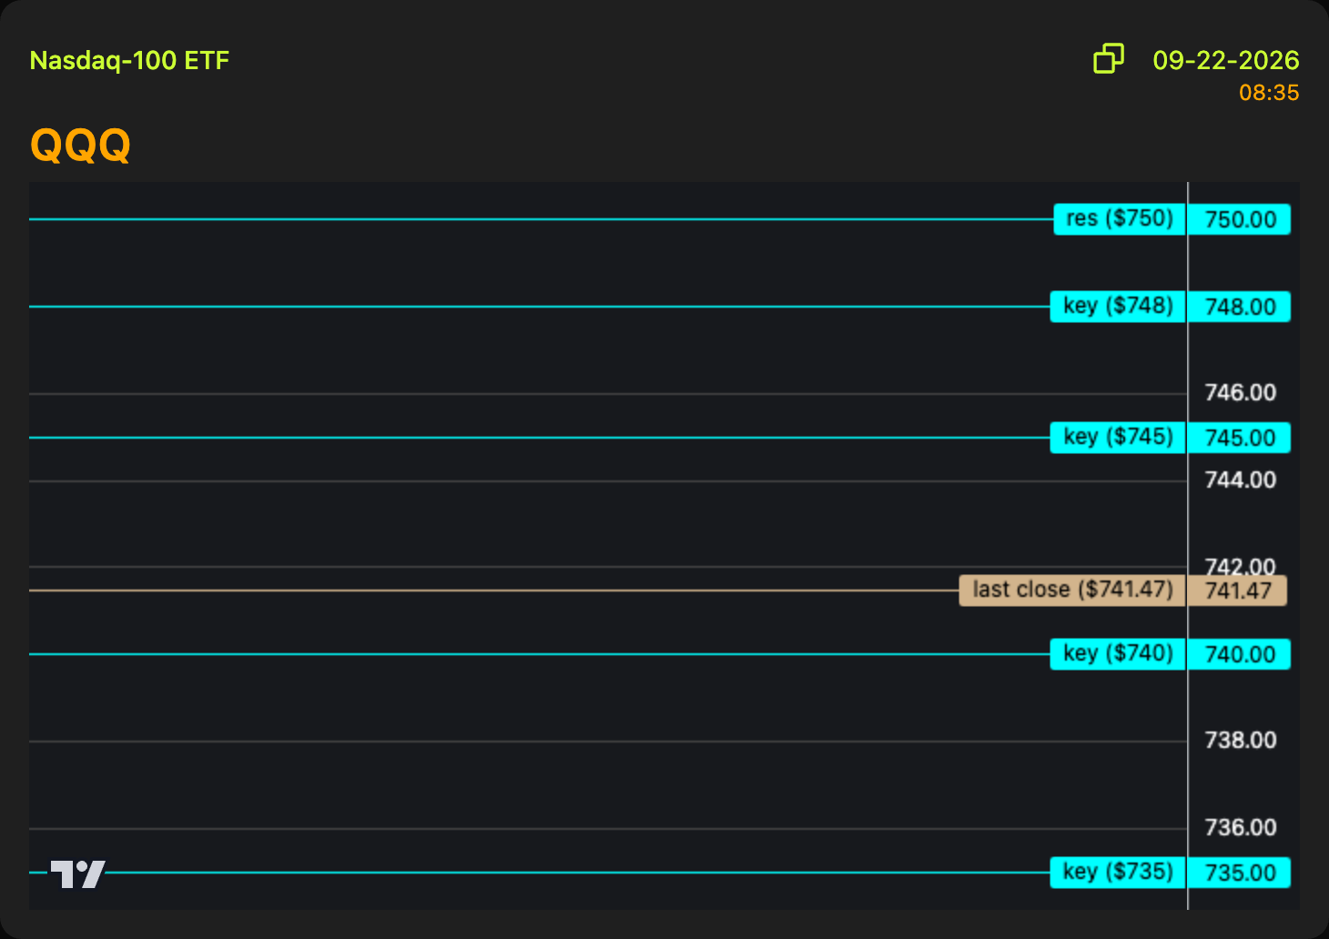The image size is (1329, 939).
Task: Click the 748.00 price axis tag
Action: [1240, 307]
